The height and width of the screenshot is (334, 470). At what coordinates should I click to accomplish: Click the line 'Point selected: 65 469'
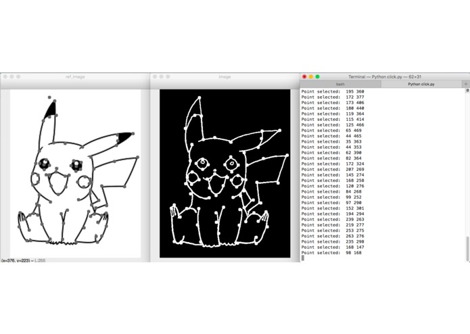click(x=331, y=130)
